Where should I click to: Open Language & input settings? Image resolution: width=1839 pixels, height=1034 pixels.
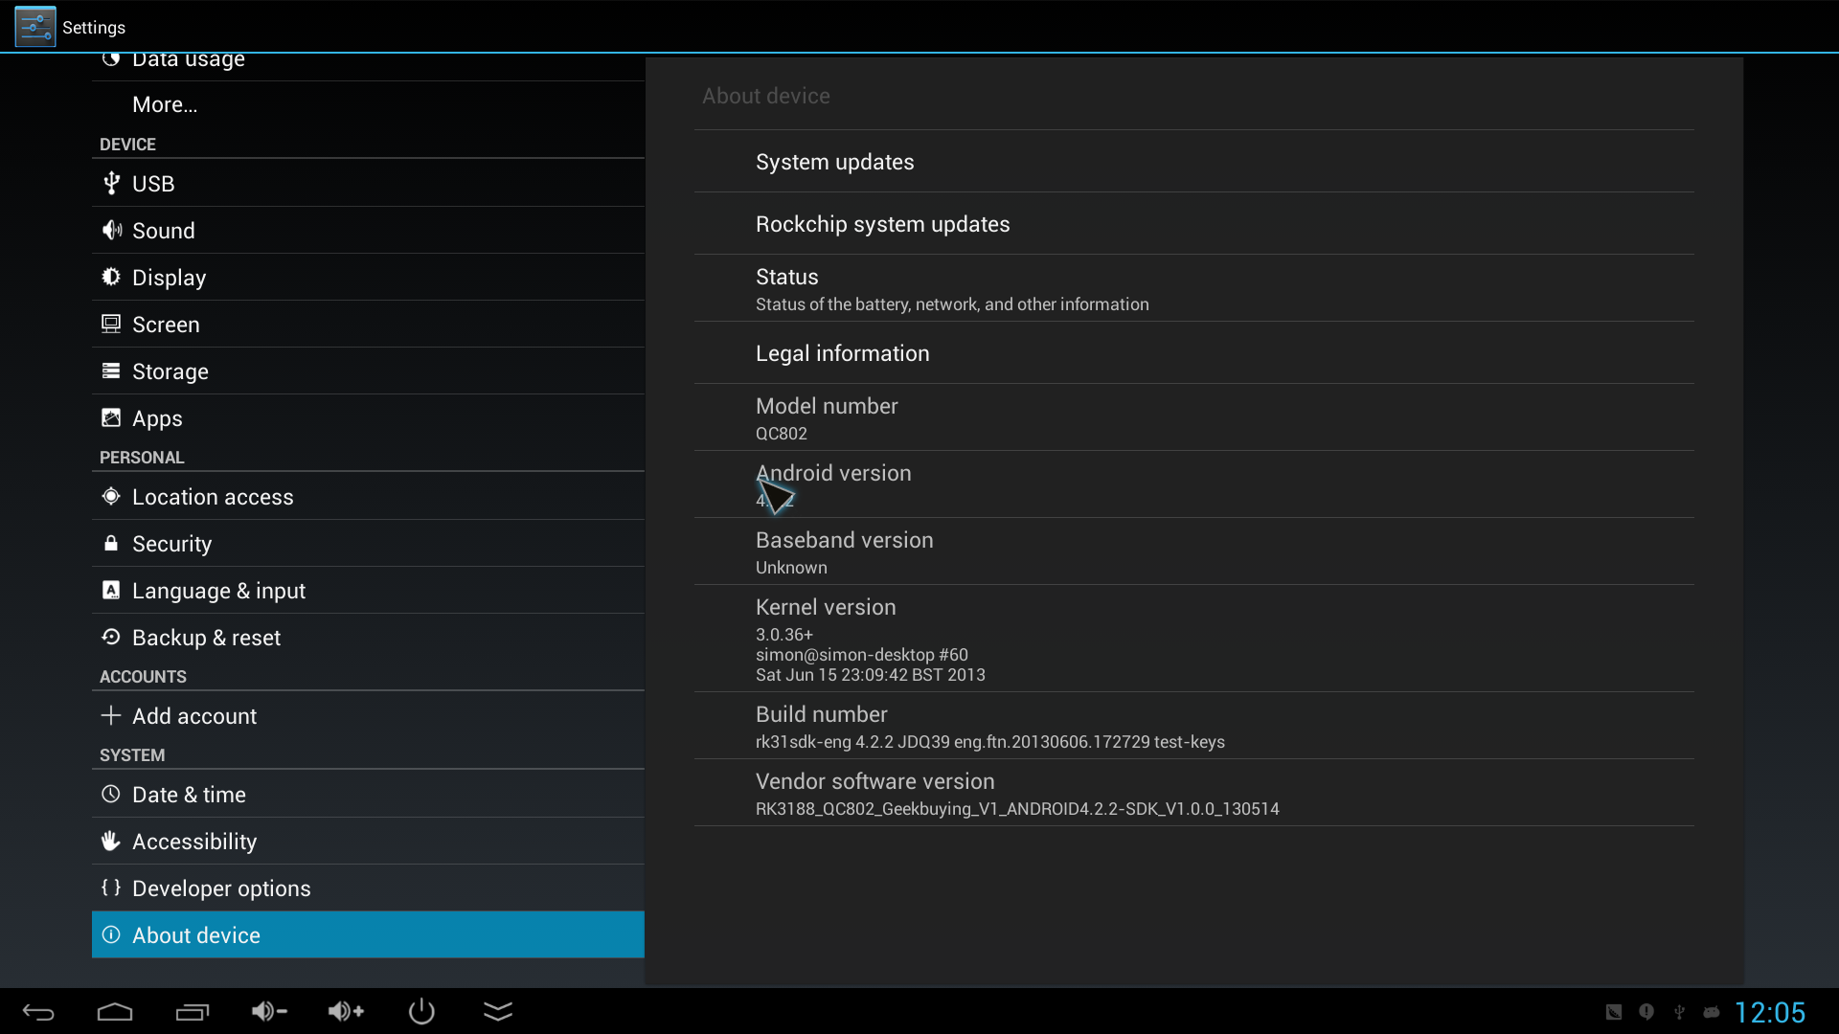tap(218, 591)
